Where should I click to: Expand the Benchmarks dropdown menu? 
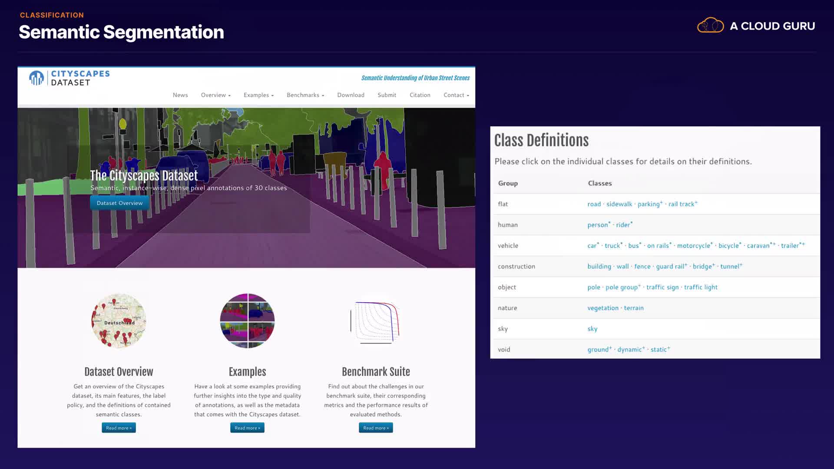point(305,95)
